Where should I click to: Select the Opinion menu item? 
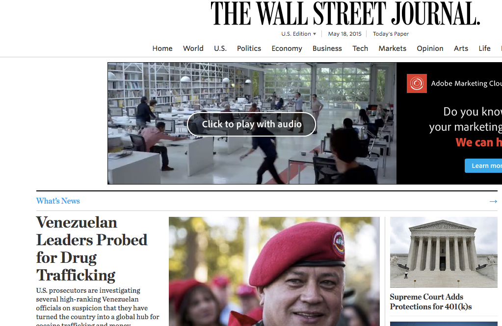tap(430, 48)
